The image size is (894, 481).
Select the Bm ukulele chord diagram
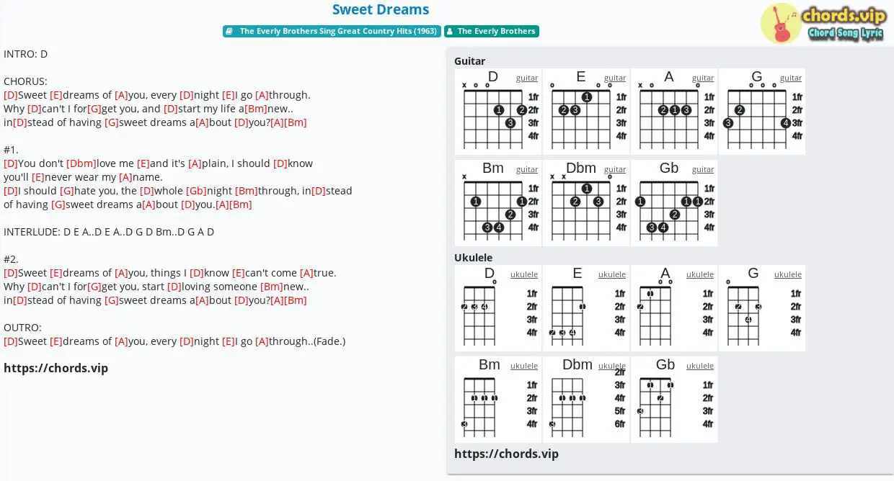pos(498,400)
